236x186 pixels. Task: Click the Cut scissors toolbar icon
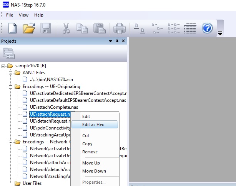[x=66, y=28]
